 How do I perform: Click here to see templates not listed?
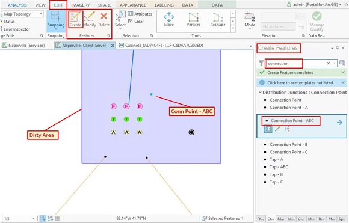[x=300, y=82]
